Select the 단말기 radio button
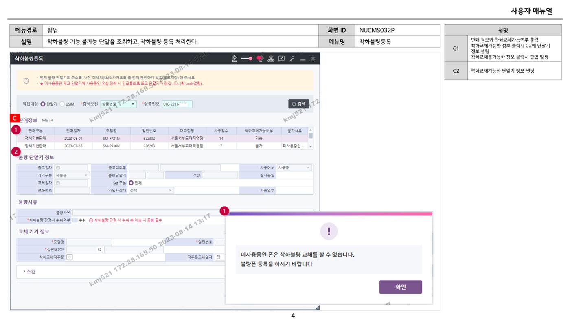This screenshot has height=321, width=570. click(x=43, y=104)
